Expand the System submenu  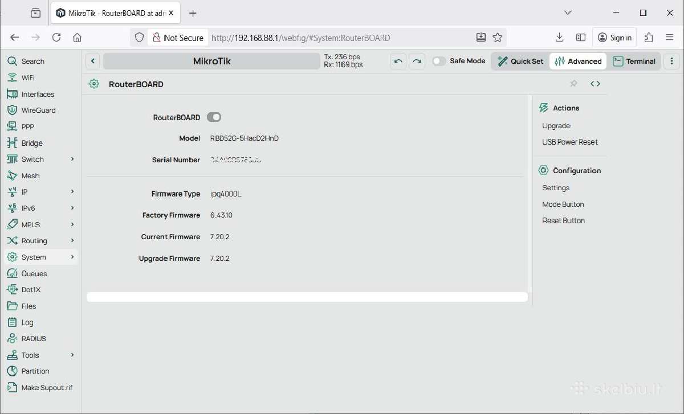pyautogui.click(x=72, y=257)
